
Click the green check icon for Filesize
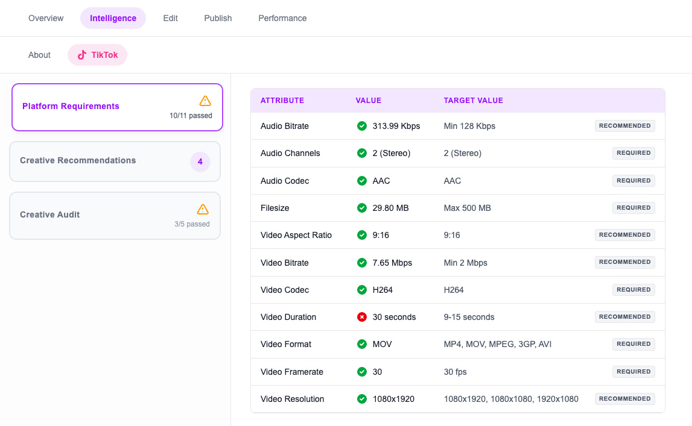pyautogui.click(x=362, y=208)
